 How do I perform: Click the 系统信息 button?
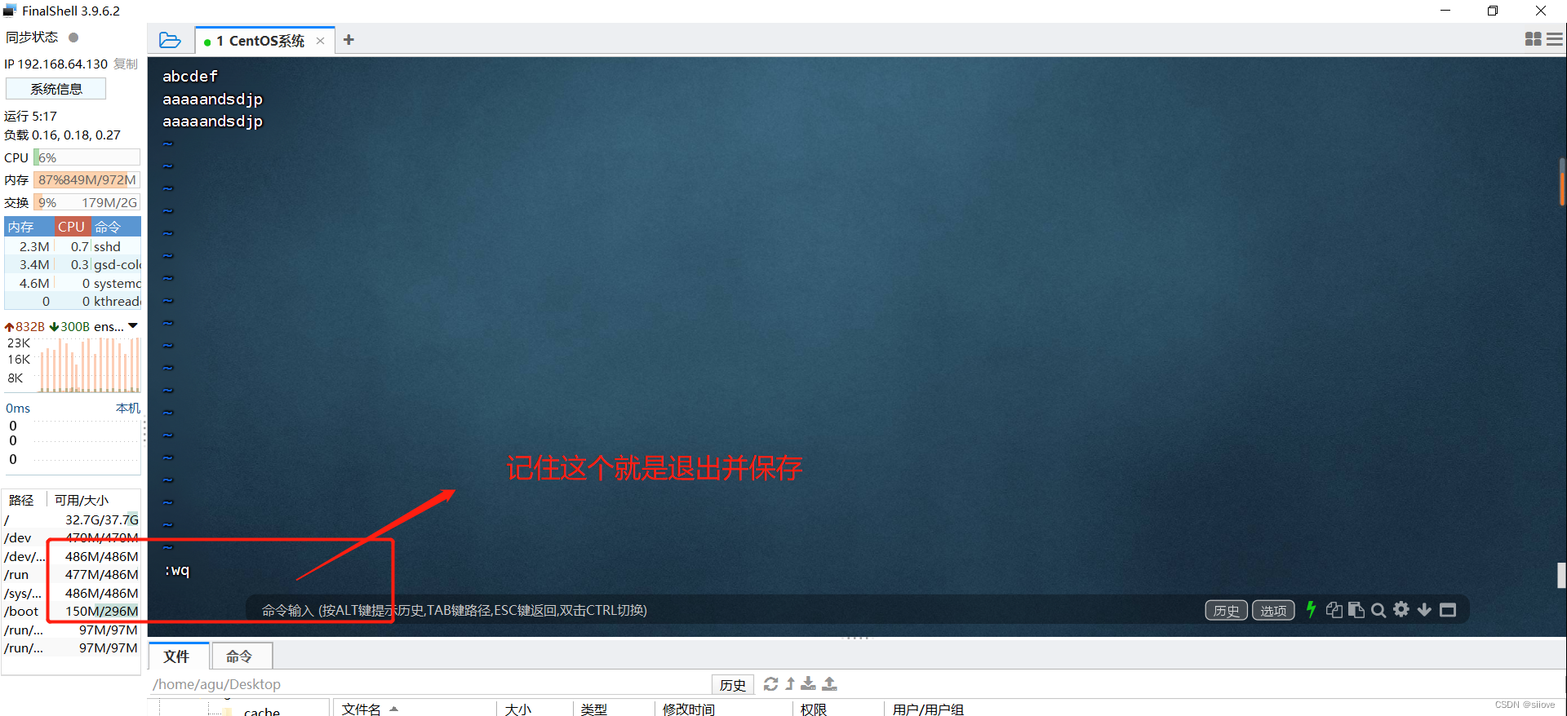(56, 89)
